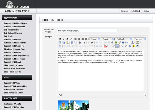Click the Cut scissors icon
Viewport: 155px width, 110px height.
[x=60, y=42]
